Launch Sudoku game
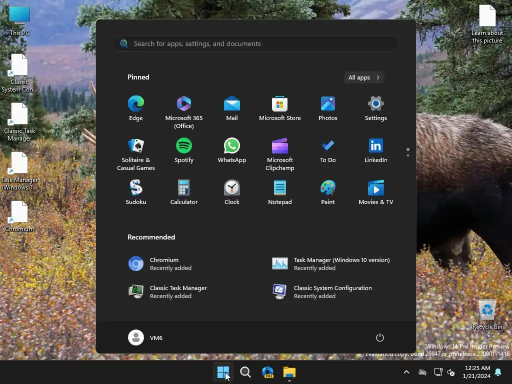 [x=136, y=192]
